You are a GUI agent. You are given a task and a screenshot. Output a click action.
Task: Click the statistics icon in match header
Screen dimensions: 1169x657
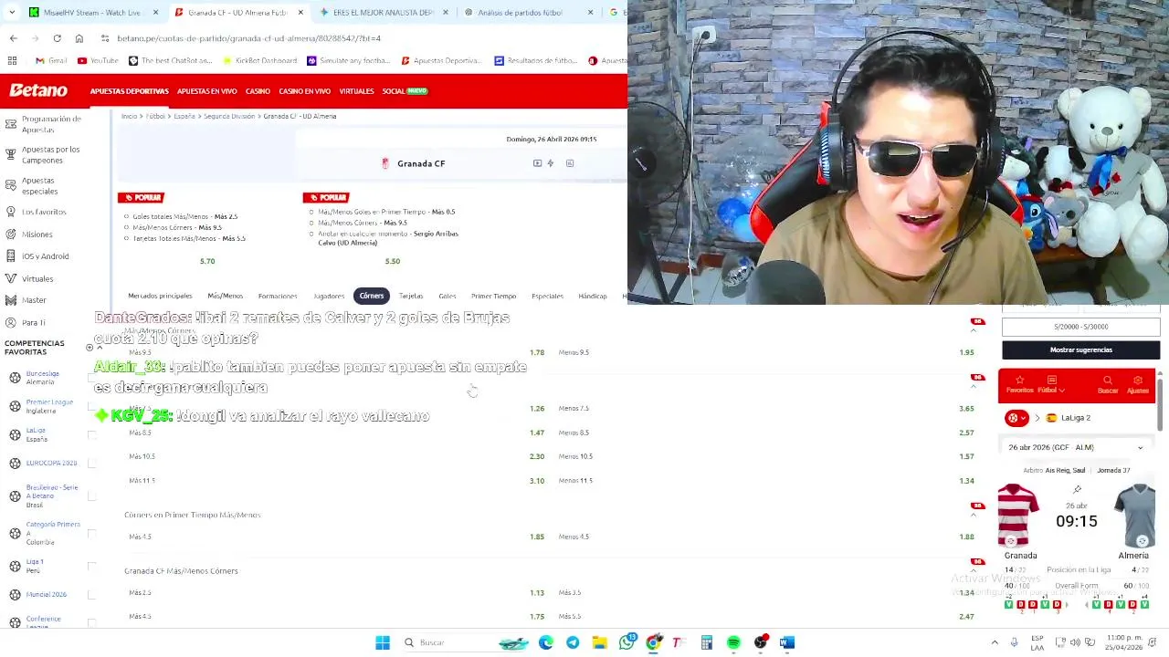pyautogui.click(x=570, y=163)
